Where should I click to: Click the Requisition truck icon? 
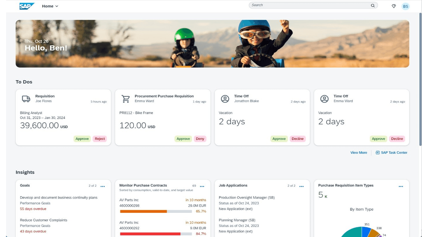[26, 99]
